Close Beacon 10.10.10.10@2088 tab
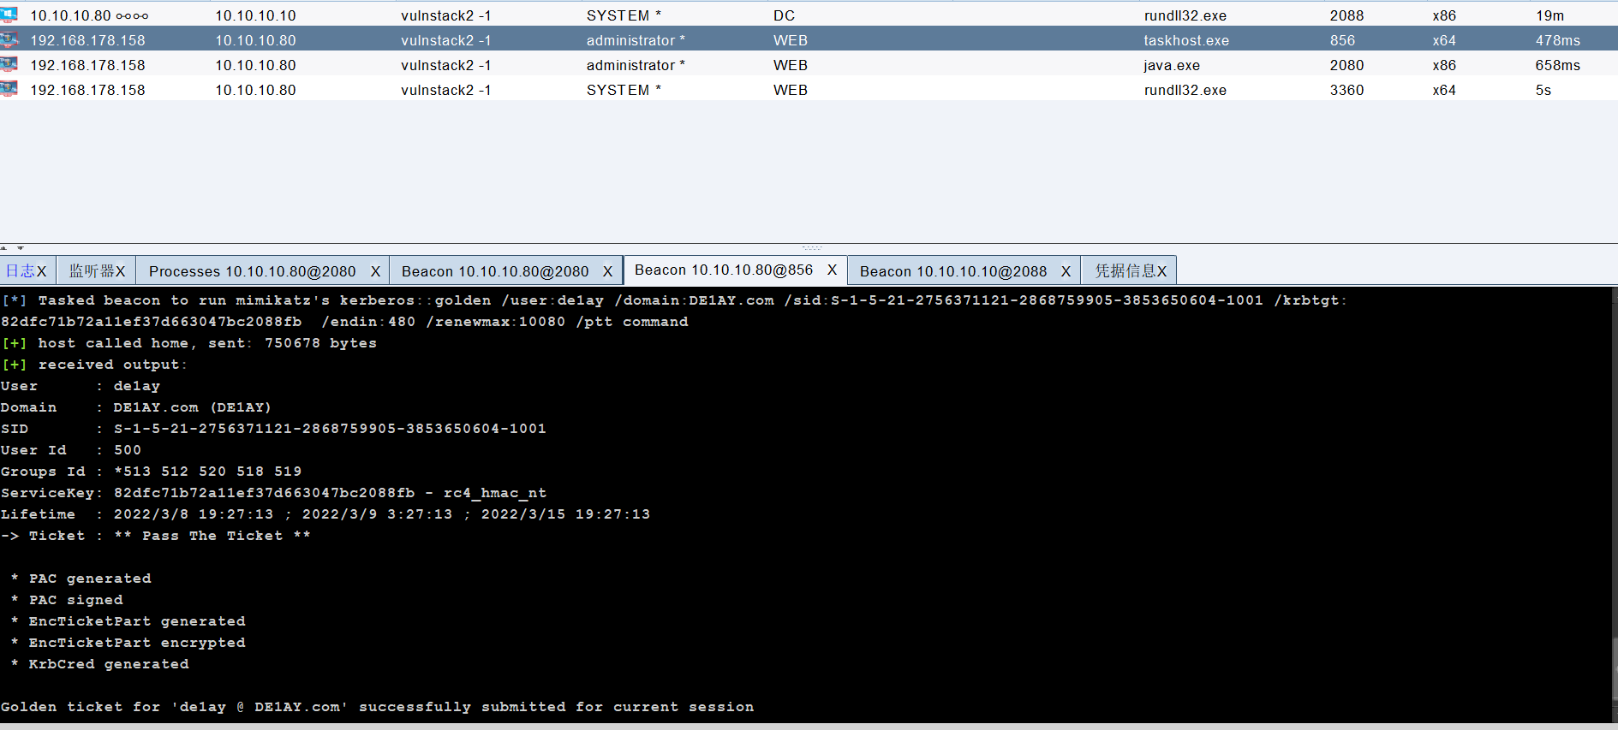 (1066, 271)
